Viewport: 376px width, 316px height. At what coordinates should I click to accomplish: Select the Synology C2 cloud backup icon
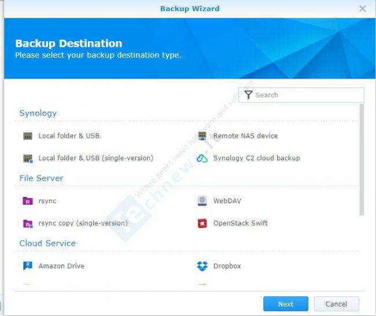pos(202,158)
